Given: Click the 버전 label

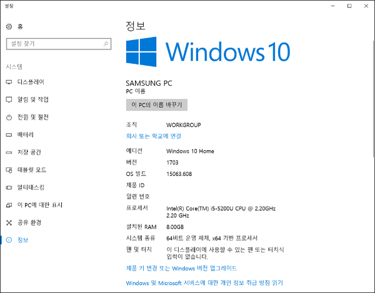Looking at the screenshot, I should (131, 162).
